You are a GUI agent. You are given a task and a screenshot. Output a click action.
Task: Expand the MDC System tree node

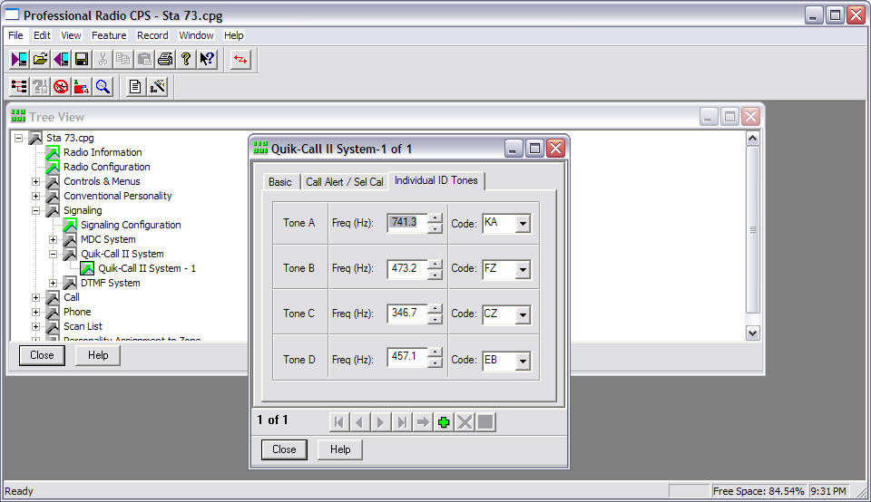tap(54, 239)
